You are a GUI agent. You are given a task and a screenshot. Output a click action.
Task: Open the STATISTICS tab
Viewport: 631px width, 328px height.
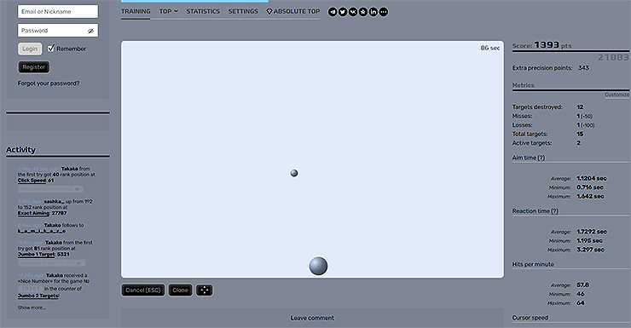[203, 11]
